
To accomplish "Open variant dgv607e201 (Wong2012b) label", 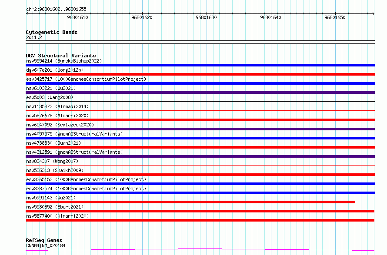I will coord(55,70).
